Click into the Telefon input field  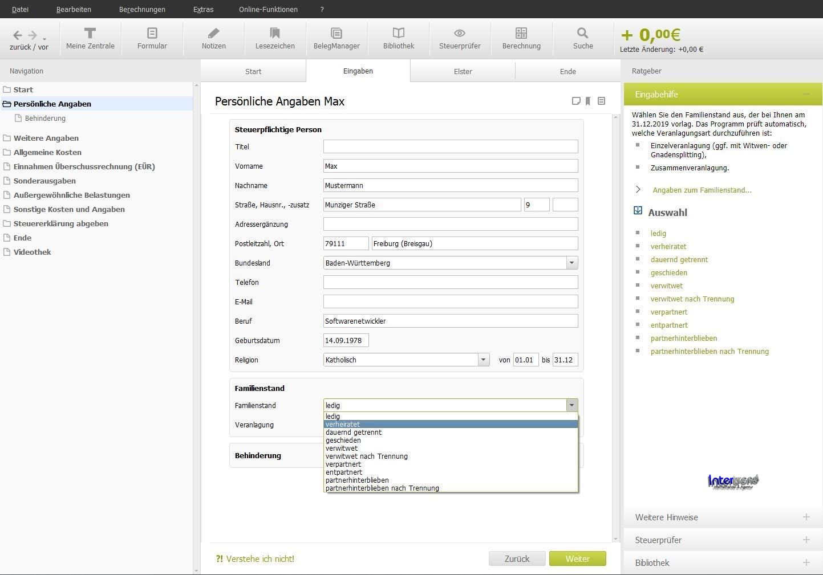tap(450, 282)
